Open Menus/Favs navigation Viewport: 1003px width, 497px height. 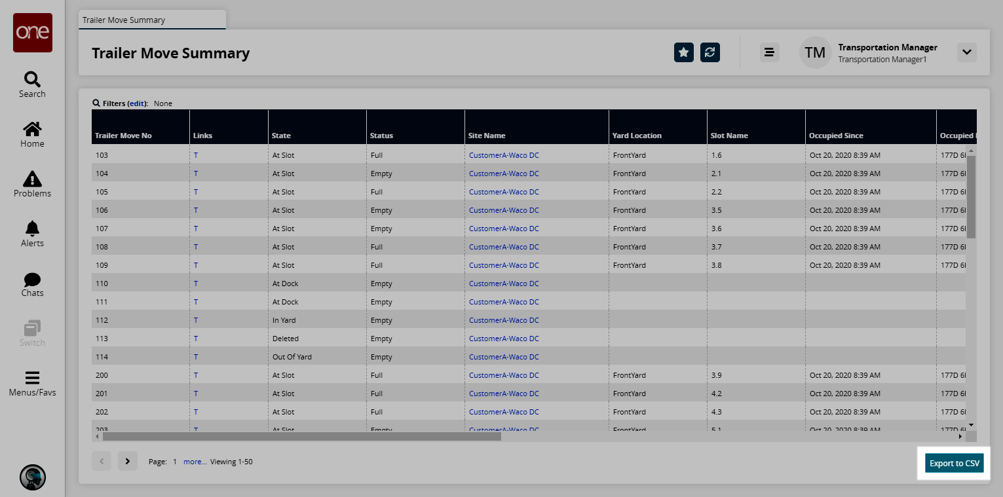point(32,384)
